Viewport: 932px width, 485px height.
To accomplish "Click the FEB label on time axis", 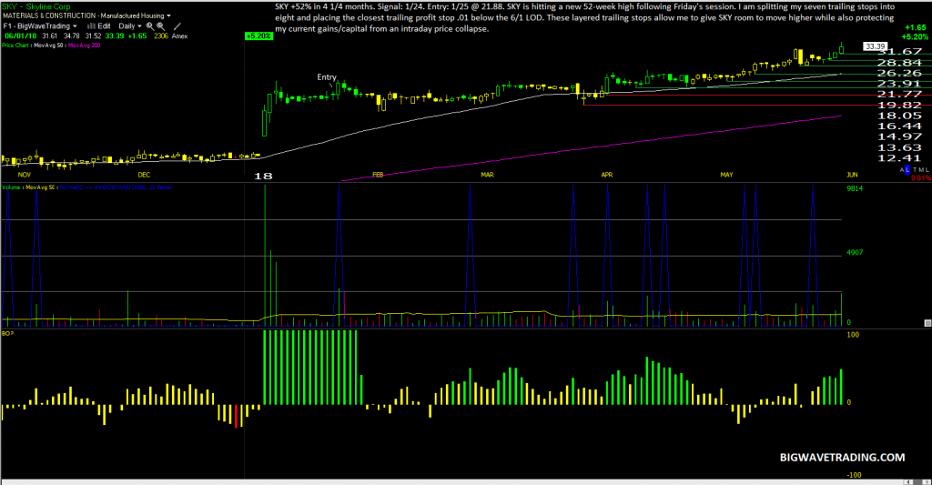I will pos(378,175).
